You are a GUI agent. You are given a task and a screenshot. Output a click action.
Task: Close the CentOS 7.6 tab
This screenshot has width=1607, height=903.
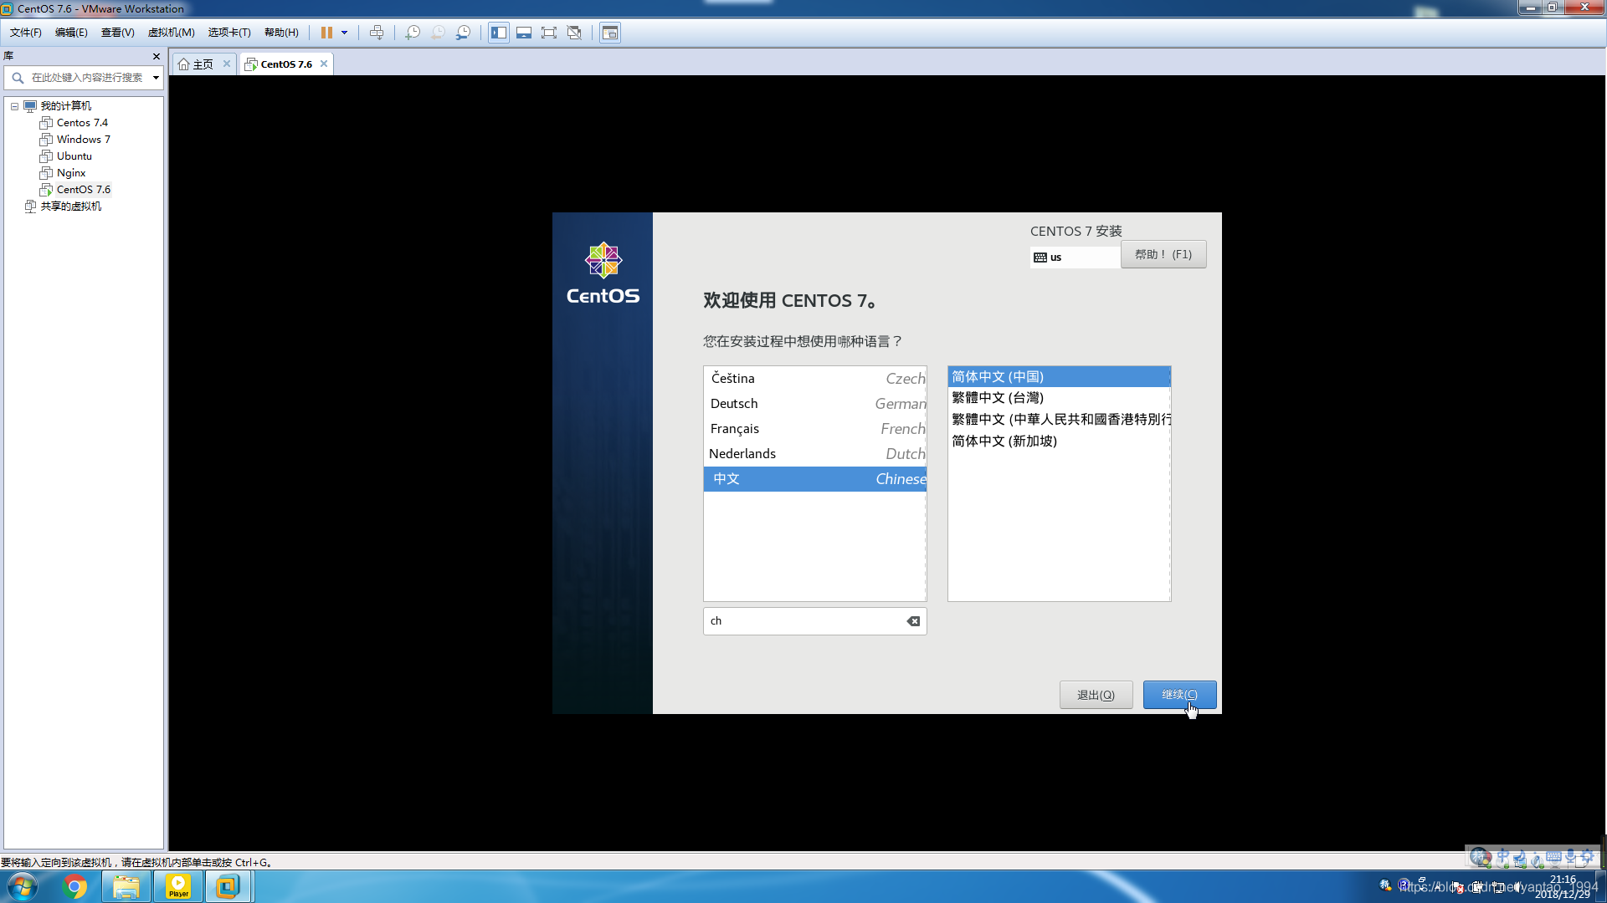(x=324, y=64)
